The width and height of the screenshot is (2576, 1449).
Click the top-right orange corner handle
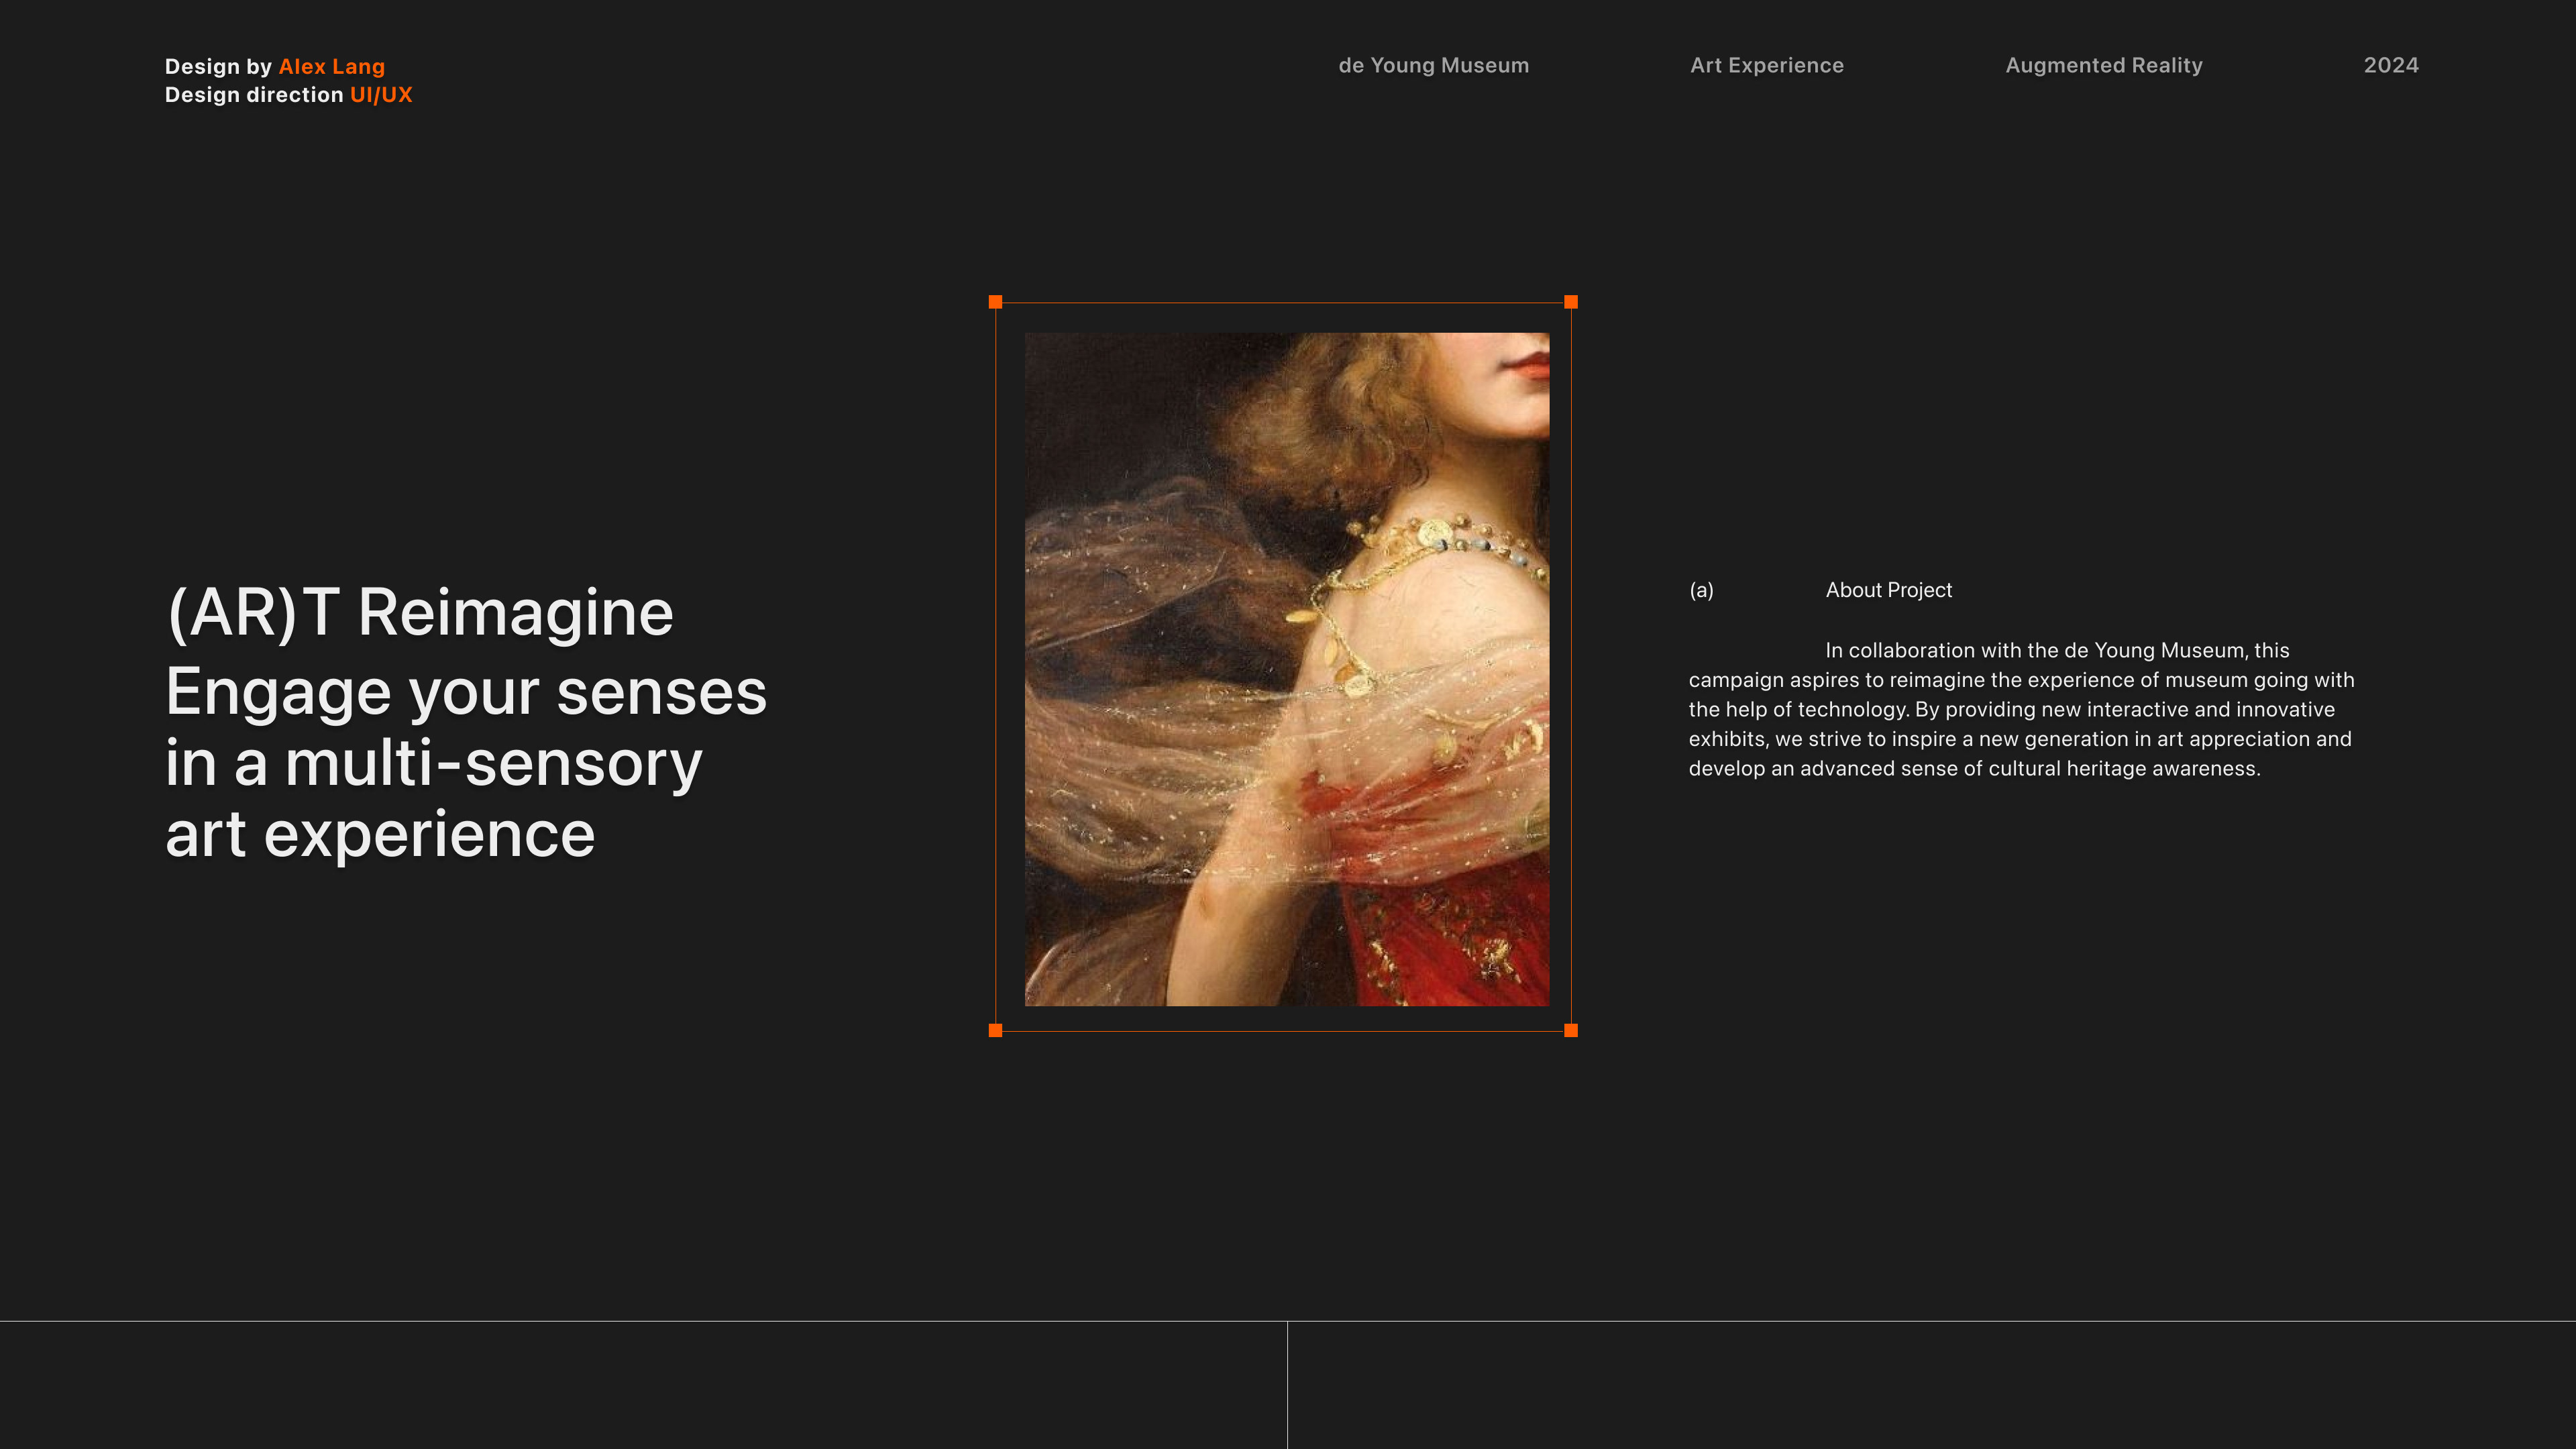[x=1571, y=302]
